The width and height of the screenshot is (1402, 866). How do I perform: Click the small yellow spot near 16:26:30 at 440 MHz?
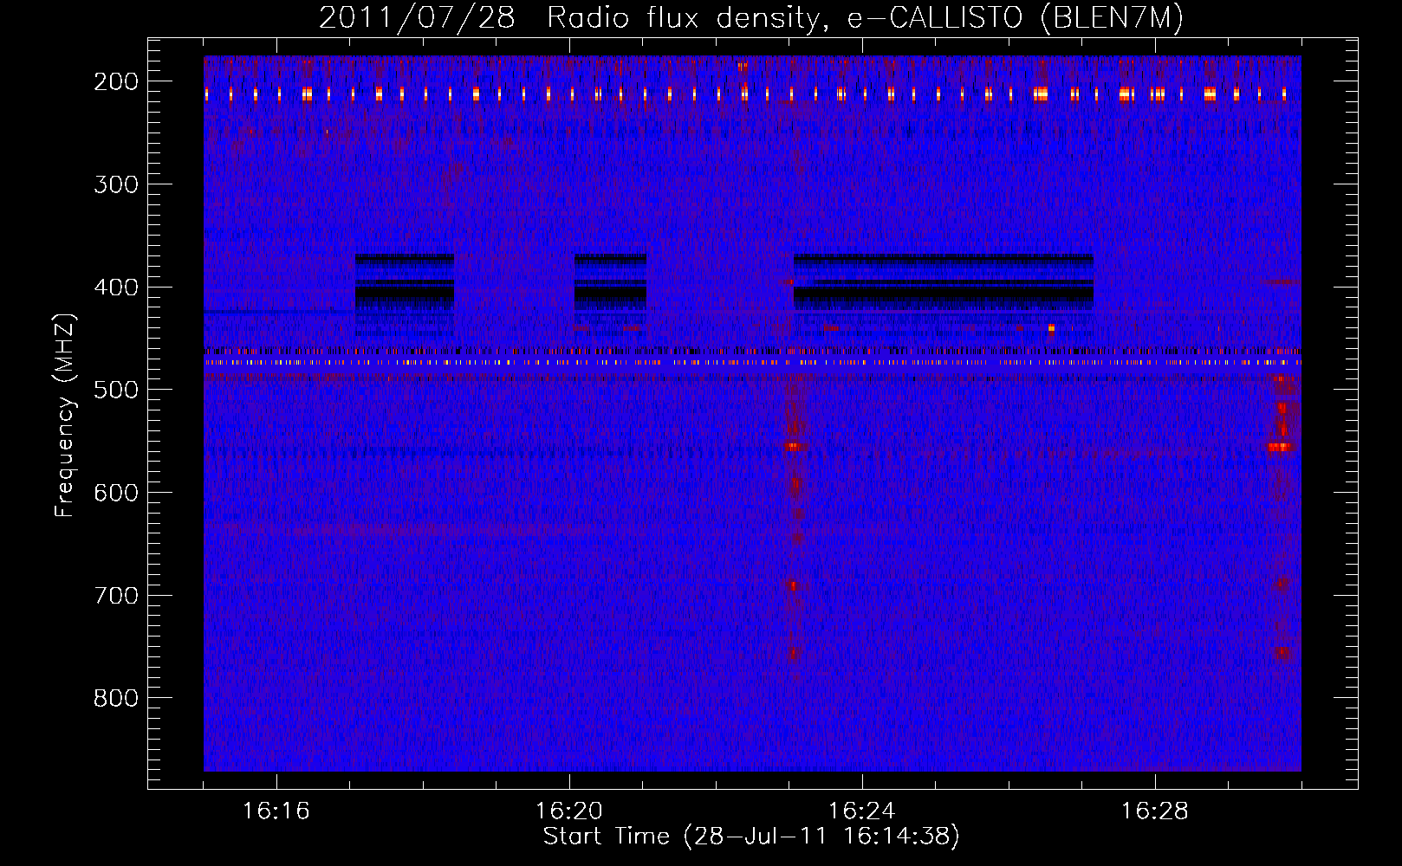pos(1051,328)
